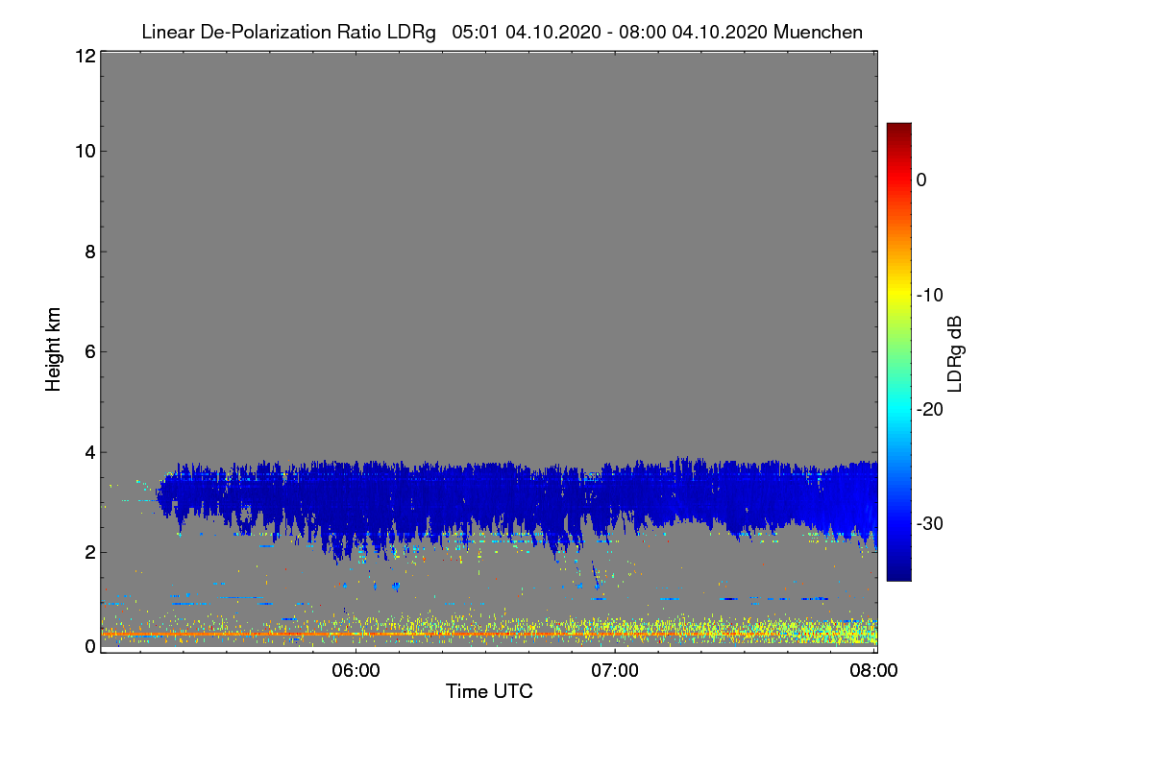
Task: Click the 6 km height tick label
Action: coord(88,351)
